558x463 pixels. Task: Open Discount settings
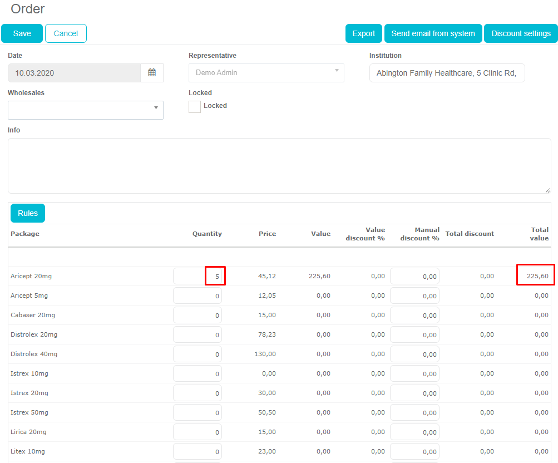pos(521,33)
